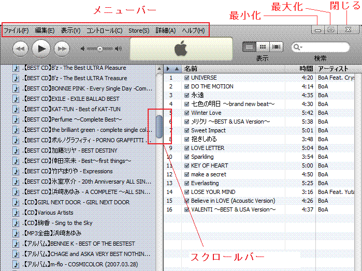
Task: Click playlist icon for BENNIE K
Action: pyautogui.click(x=16, y=244)
